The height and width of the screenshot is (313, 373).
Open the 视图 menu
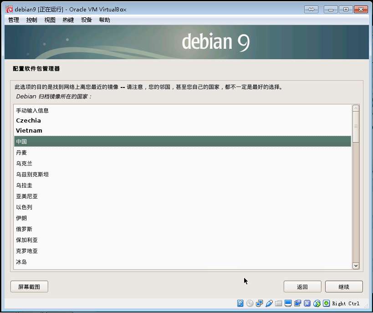(50, 20)
